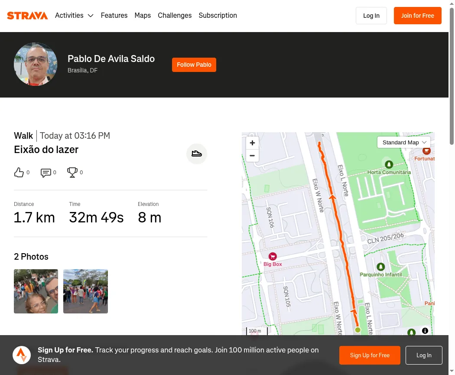Open the Standard Map style dropdown
This screenshot has height=375, width=455.
(x=403, y=143)
